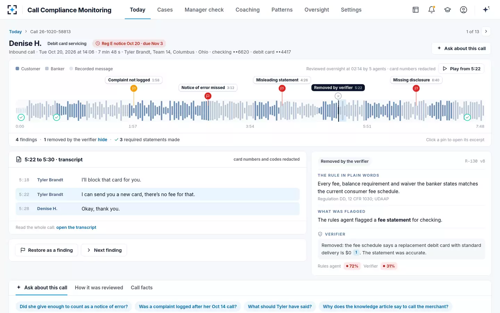Open the layout panel icon in the header
Screen dimensions: 500x313
click(x=416, y=10)
